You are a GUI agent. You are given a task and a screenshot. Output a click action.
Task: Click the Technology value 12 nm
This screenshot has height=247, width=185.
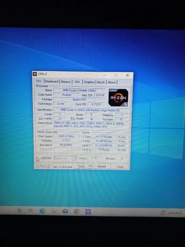pyautogui.click(x=61, y=104)
